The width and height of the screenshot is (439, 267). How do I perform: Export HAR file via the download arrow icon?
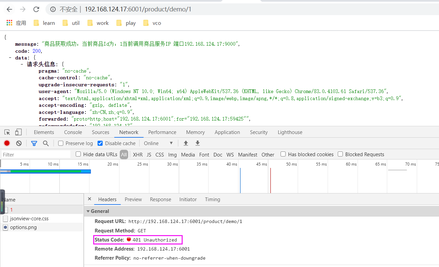pyautogui.click(x=197, y=143)
